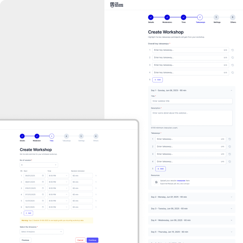This screenshot has height=243, width=243.
Task: Click the Enter webinar title field
Action: tap(191, 101)
